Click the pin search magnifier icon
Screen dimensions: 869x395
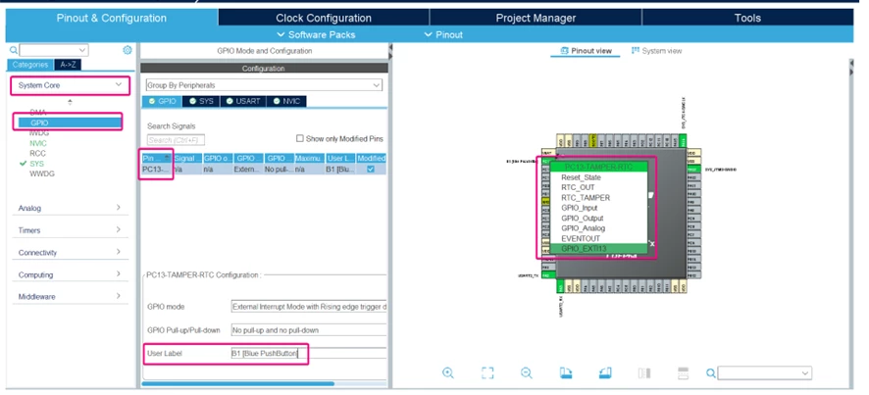[710, 373]
